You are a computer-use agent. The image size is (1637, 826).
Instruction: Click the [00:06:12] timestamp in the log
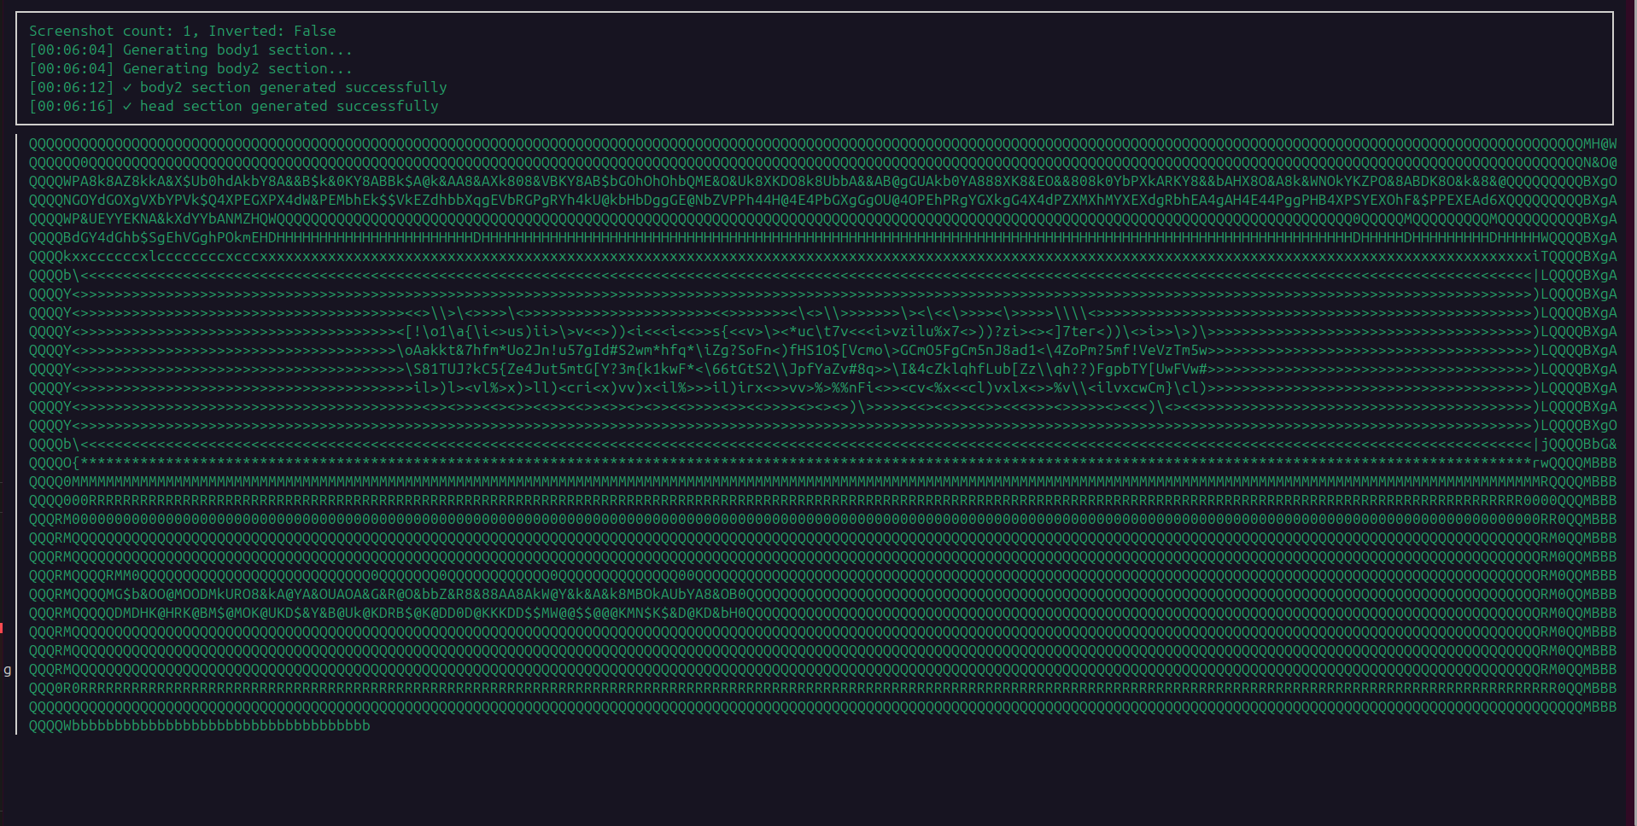pyautogui.click(x=72, y=87)
